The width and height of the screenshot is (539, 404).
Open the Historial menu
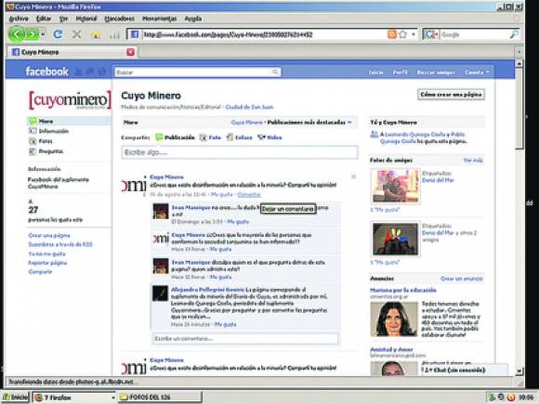click(86, 18)
